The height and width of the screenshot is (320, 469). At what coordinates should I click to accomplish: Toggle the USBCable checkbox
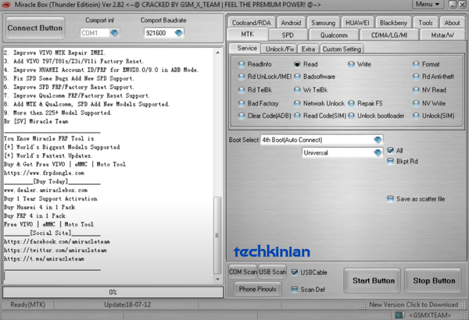[x=295, y=272]
